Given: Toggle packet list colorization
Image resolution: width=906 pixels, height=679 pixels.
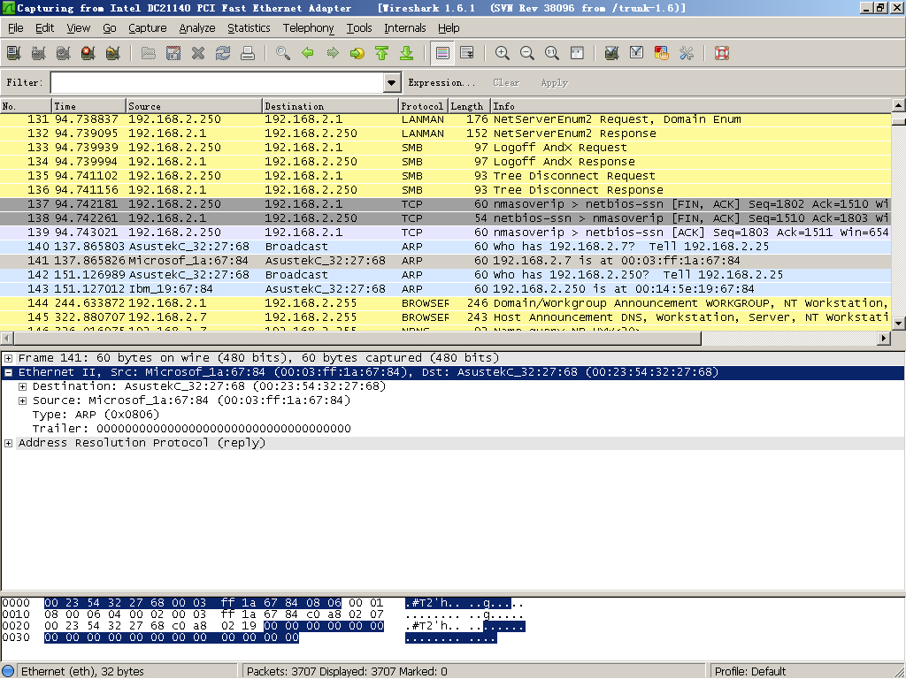Looking at the screenshot, I should click(442, 54).
